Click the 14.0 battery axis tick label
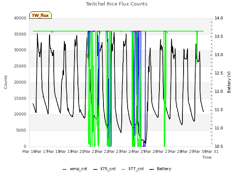This screenshot has width=234, height=176. point(219,18)
